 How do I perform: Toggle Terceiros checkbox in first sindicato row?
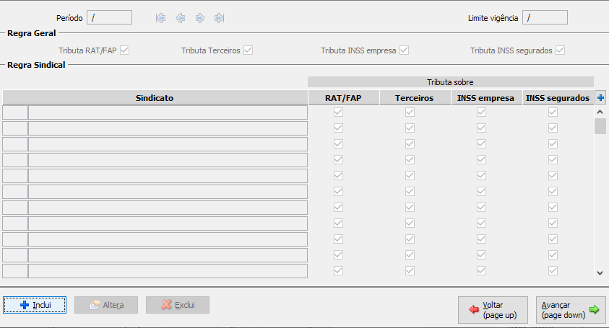(410, 112)
